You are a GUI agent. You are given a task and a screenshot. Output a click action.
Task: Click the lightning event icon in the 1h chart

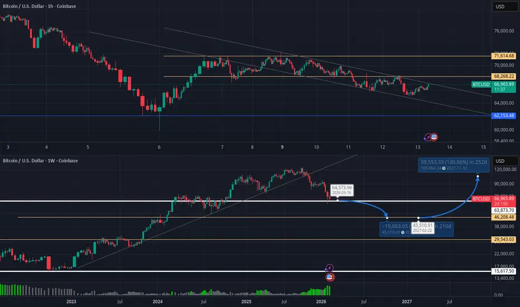click(x=428, y=137)
